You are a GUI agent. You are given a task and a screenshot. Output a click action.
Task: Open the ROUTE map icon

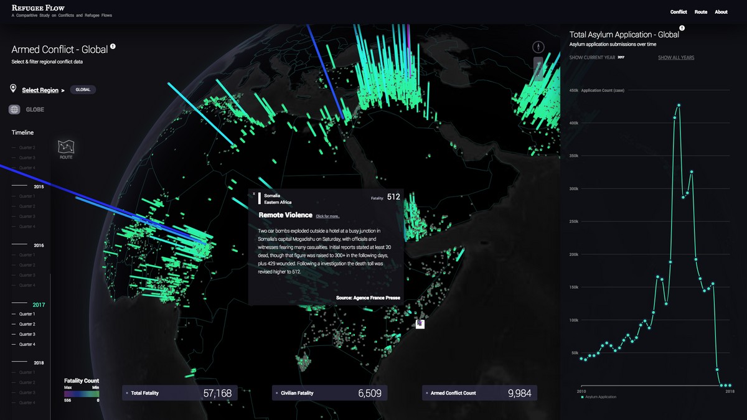66,149
